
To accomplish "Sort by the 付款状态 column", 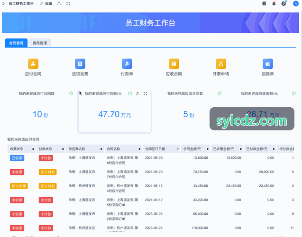I will (x=63, y=149).
